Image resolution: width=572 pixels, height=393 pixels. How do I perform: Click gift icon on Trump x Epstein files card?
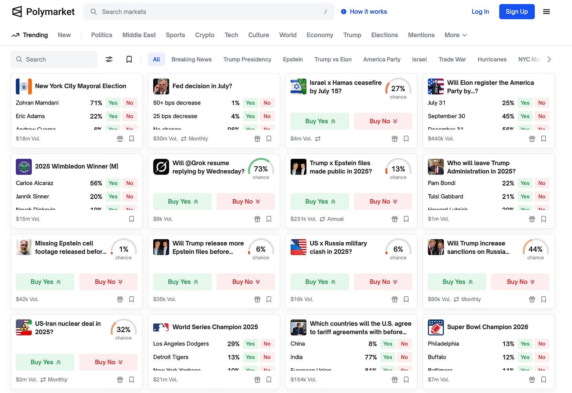(395, 219)
